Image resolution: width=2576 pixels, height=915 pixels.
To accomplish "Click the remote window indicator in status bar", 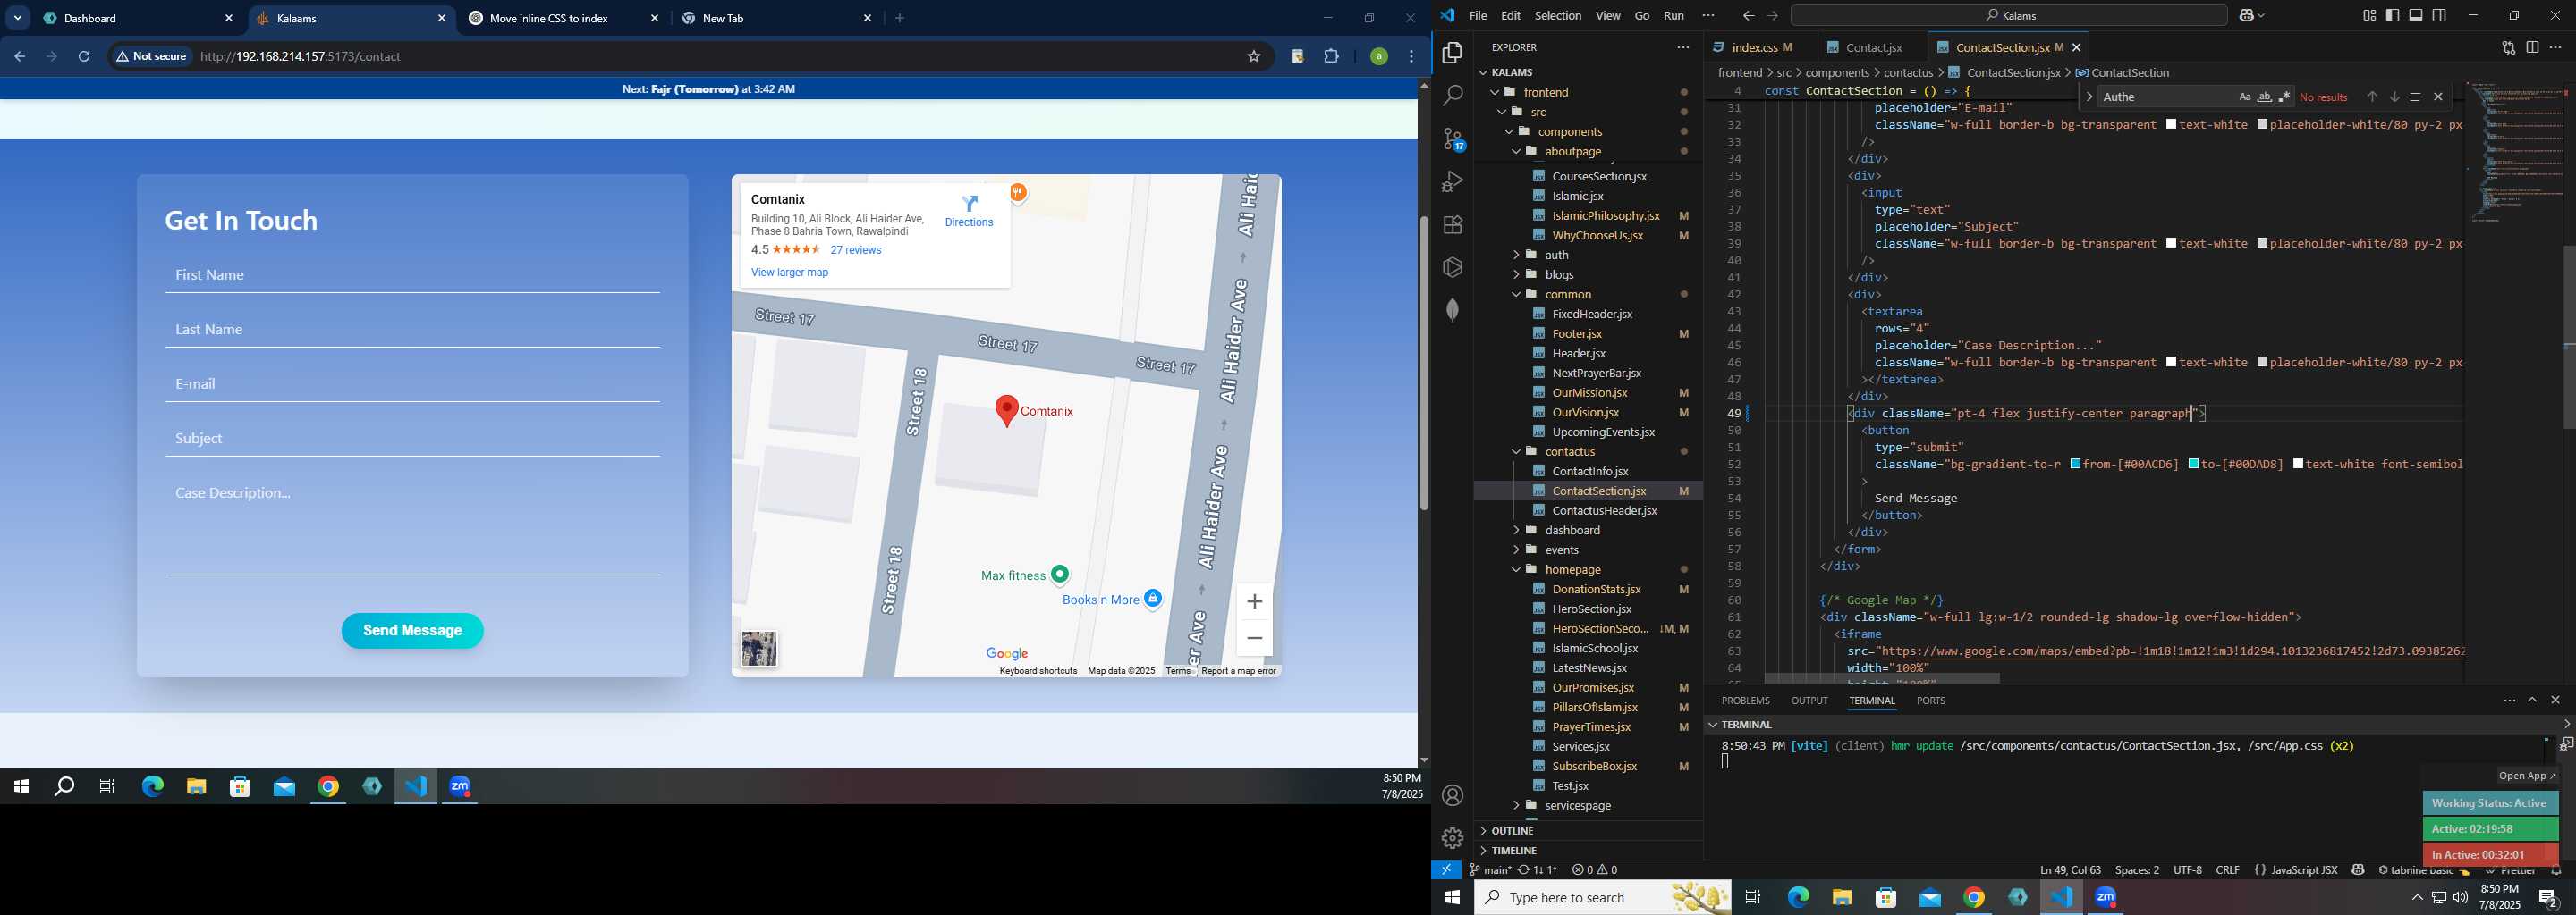I will pyautogui.click(x=1446, y=870).
